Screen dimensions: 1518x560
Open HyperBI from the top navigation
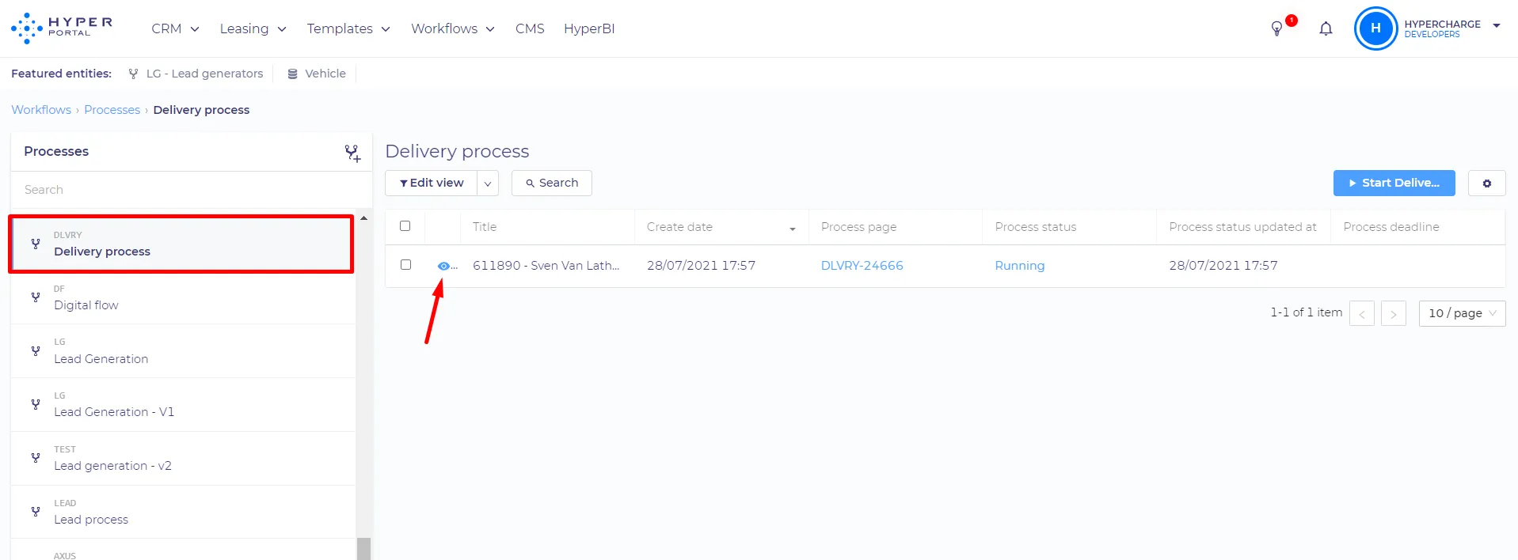589,28
